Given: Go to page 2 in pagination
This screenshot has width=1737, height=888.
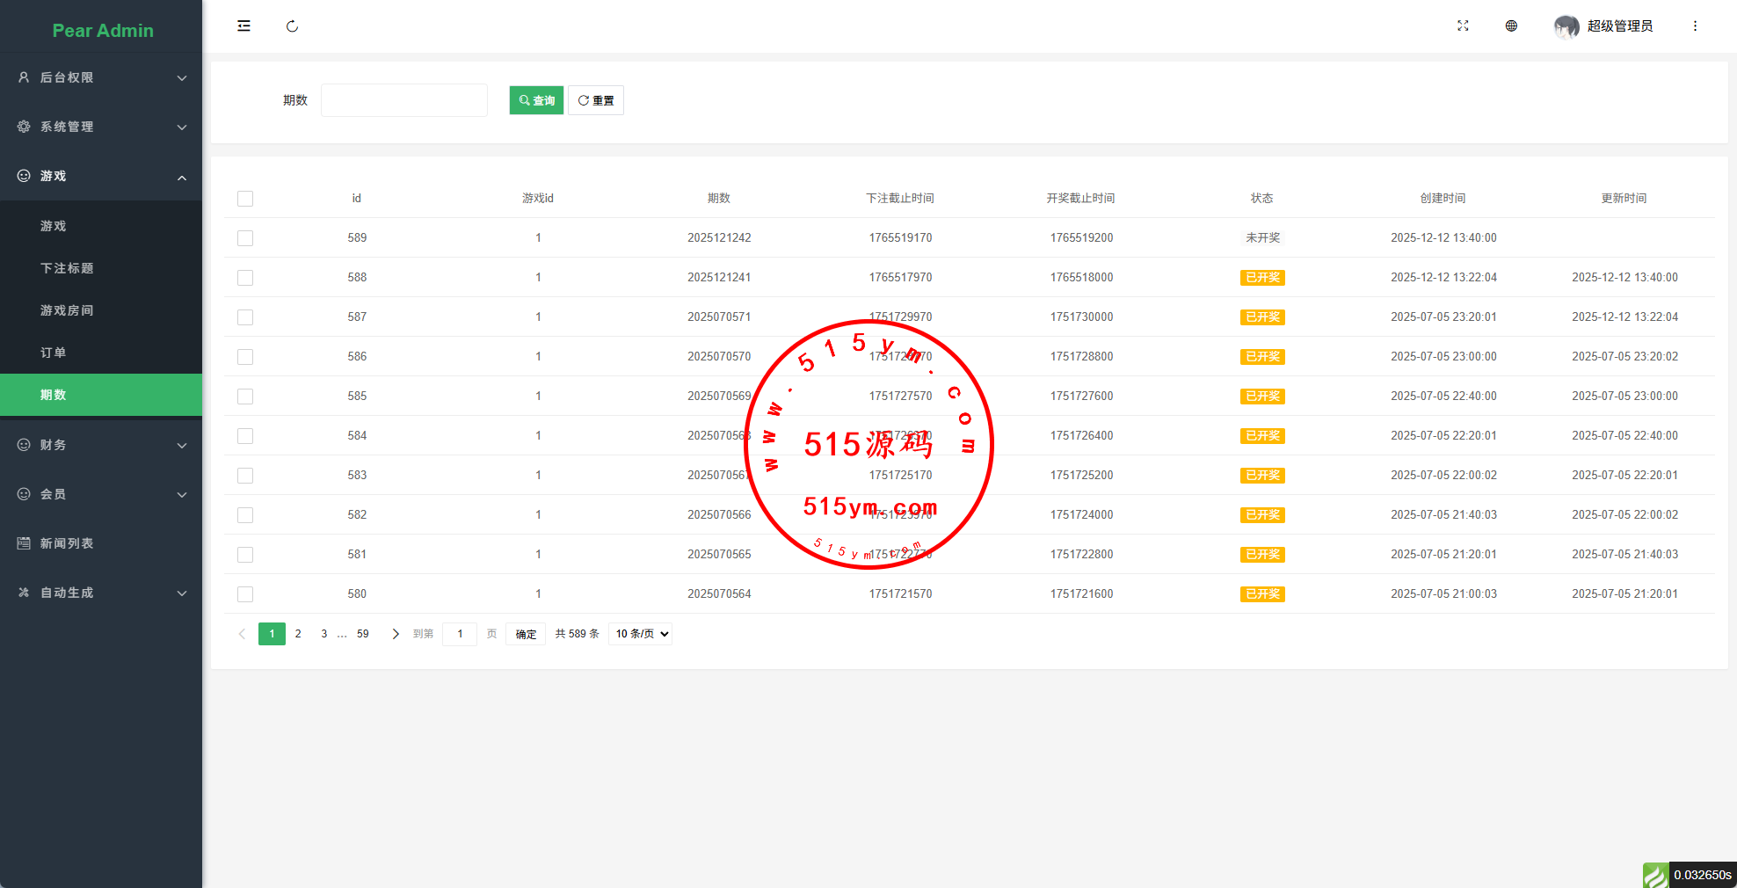Looking at the screenshot, I should pos(298,634).
